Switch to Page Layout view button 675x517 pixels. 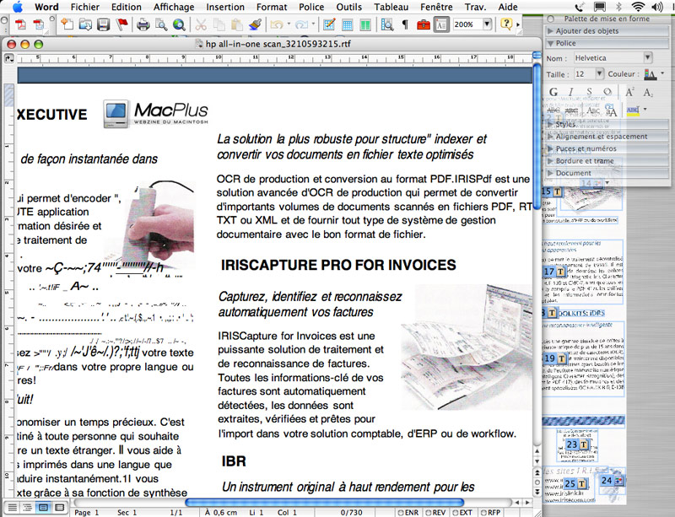pyautogui.click(x=43, y=508)
